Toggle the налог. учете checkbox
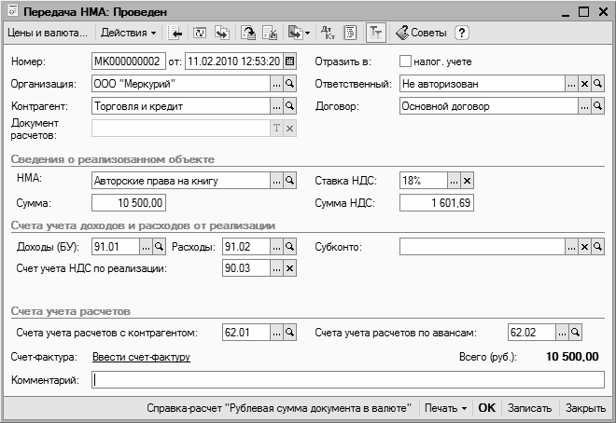 (405, 61)
